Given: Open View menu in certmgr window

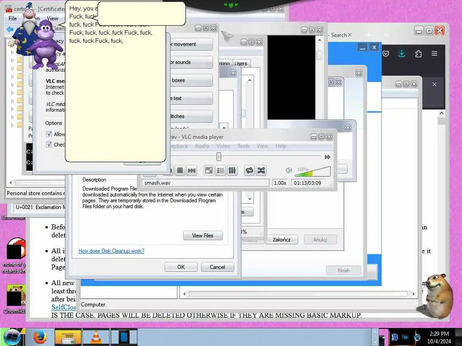Looking at the screenshot, I should [x=52, y=18].
